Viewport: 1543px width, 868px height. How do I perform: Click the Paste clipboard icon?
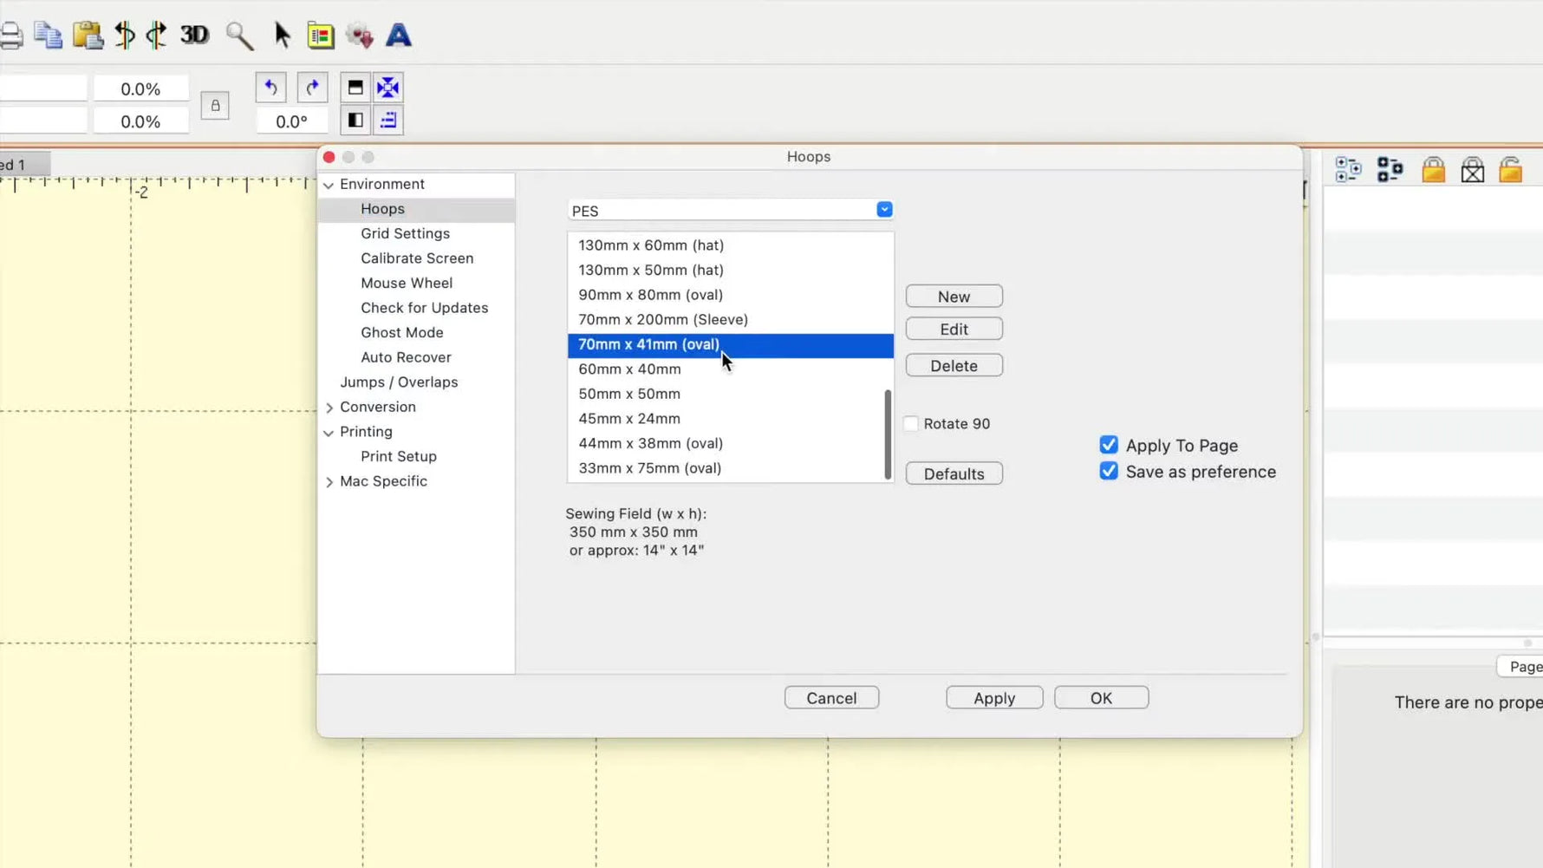click(88, 36)
